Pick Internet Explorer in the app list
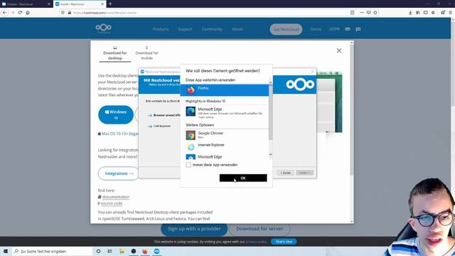455x256 pixels. pyautogui.click(x=225, y=146)
